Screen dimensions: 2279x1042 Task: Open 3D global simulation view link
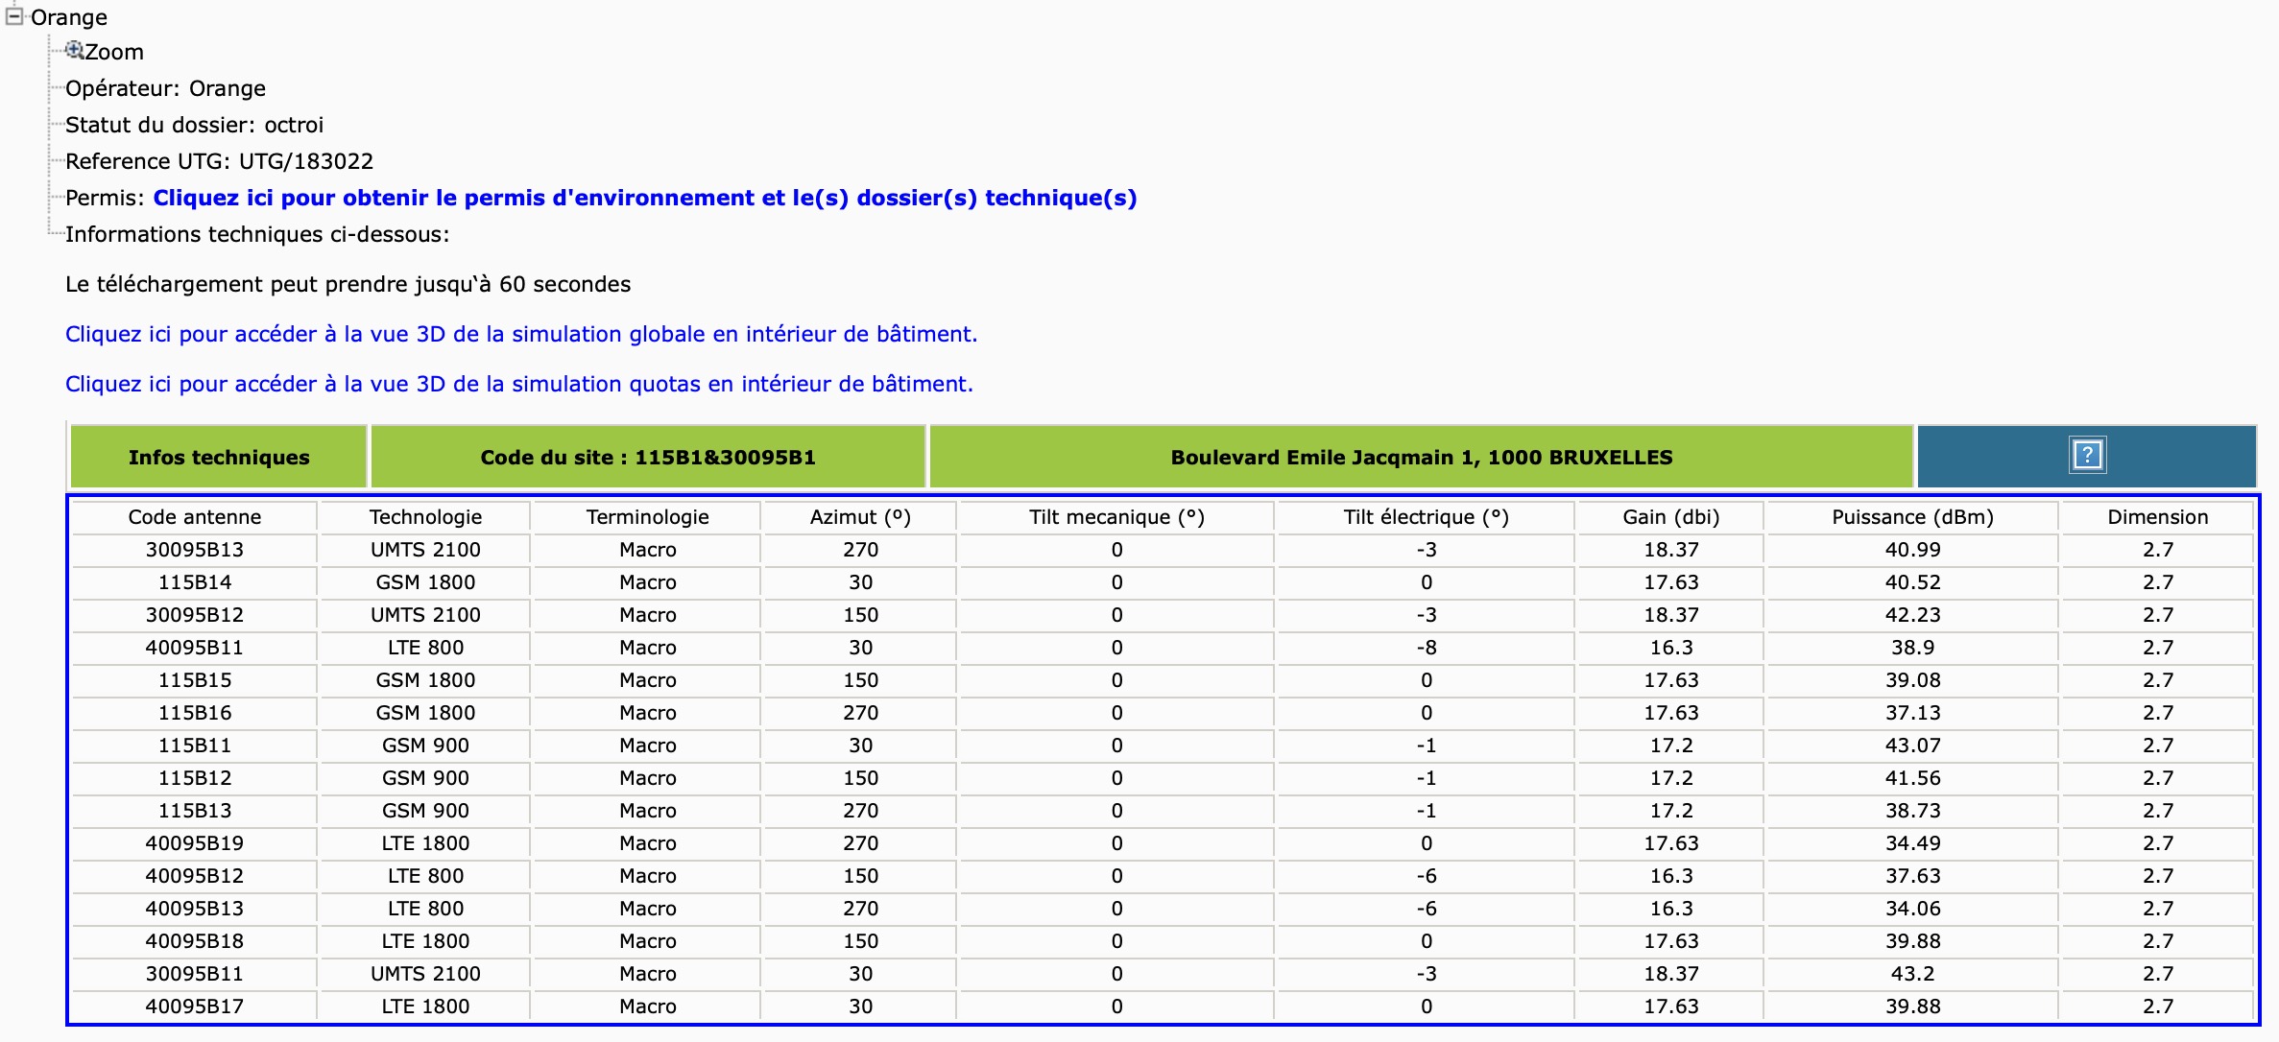pyautogui.click(x=520, y=334)
